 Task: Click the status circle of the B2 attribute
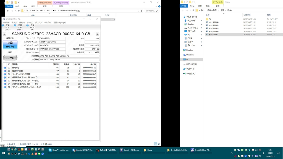(5, 78)
